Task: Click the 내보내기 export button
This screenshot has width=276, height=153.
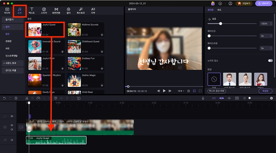Action: (x=264, y=3)
